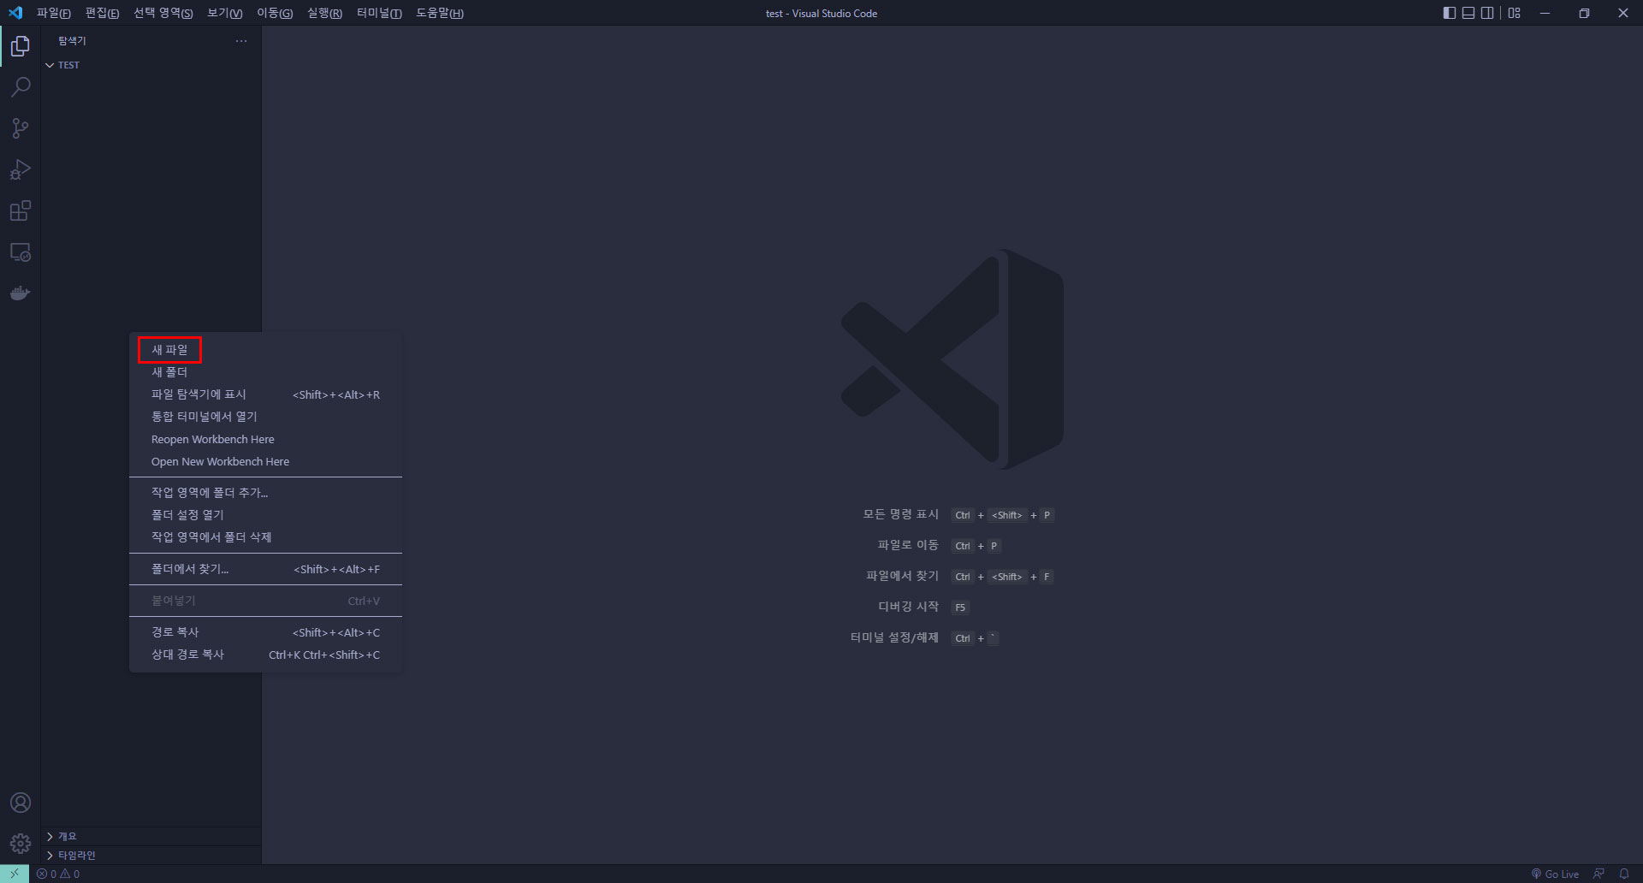
Task: Select 통합 터미널에서 열기 menu entry
Action: (x=265, y=417)
